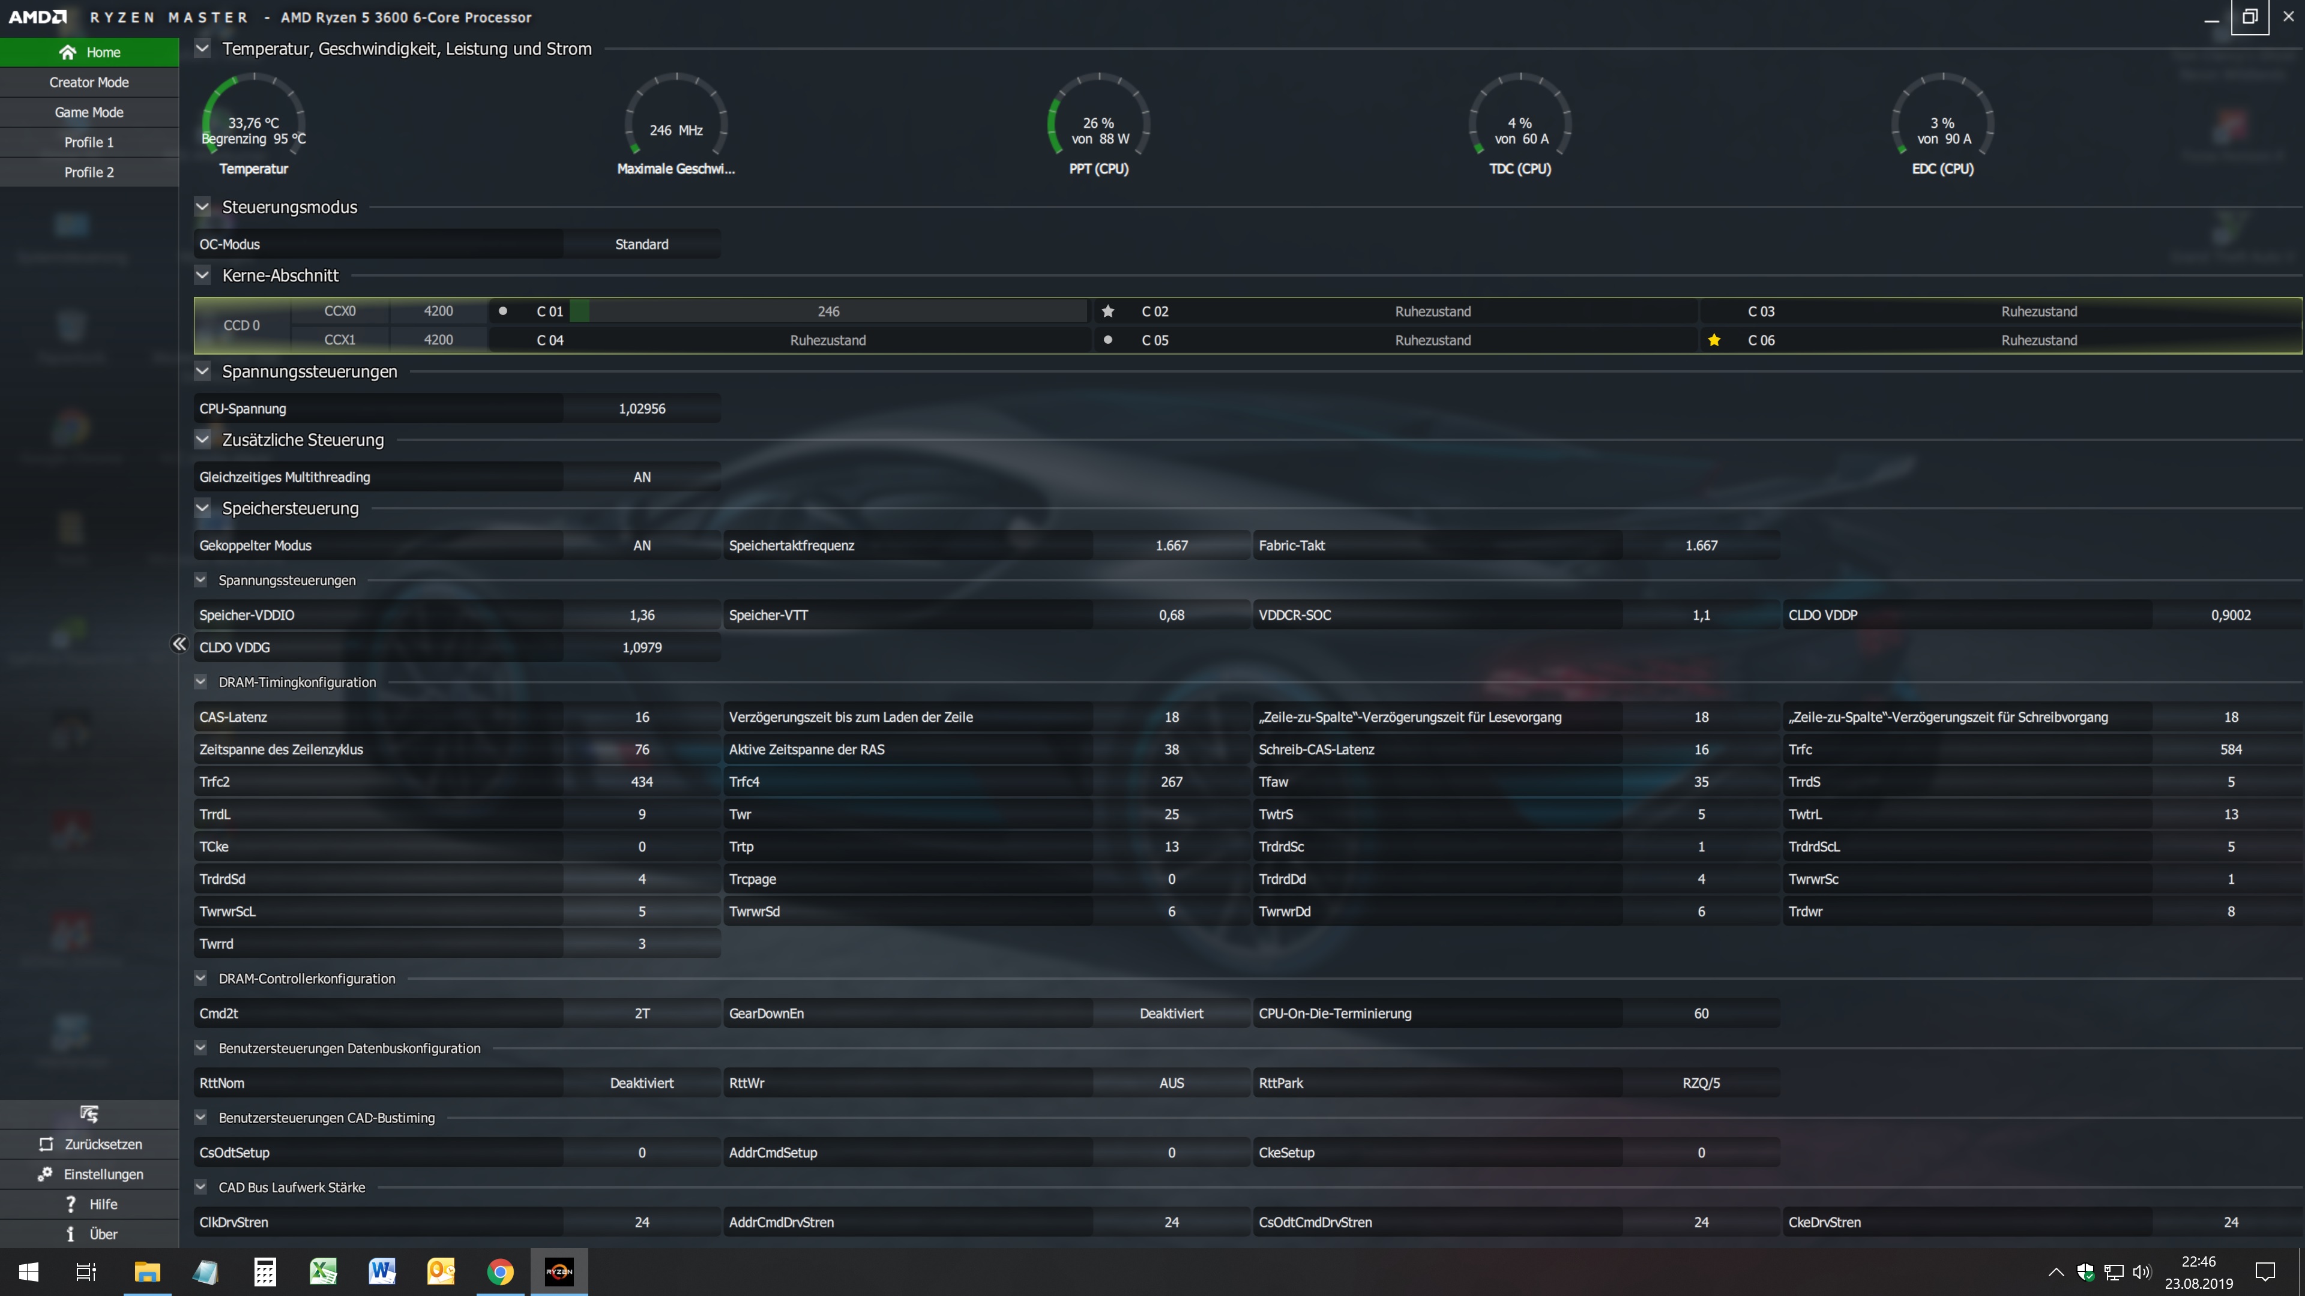Screen dimensions: 2305x1296
Task: Open the Profile 2 tab
Action: coord(89,172)
